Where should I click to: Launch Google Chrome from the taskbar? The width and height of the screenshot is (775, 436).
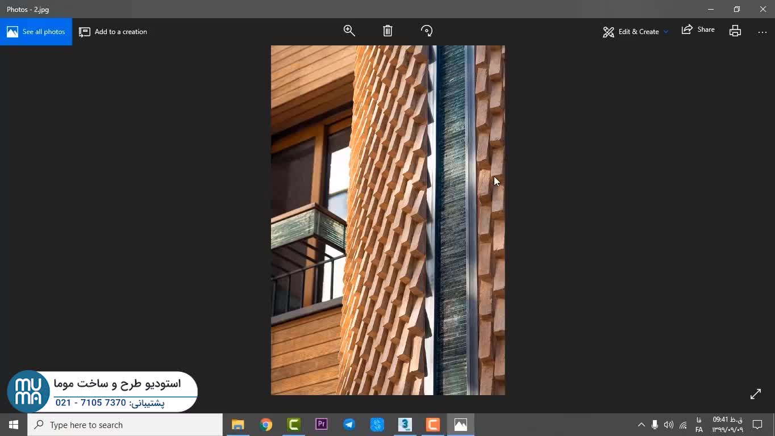[266, 425]
